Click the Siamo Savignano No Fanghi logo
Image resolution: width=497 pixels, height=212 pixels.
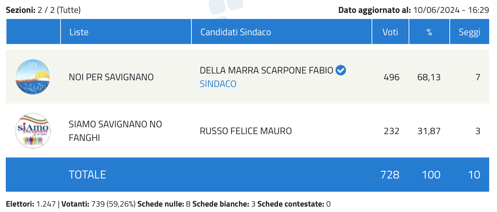(x=33, y=131)
